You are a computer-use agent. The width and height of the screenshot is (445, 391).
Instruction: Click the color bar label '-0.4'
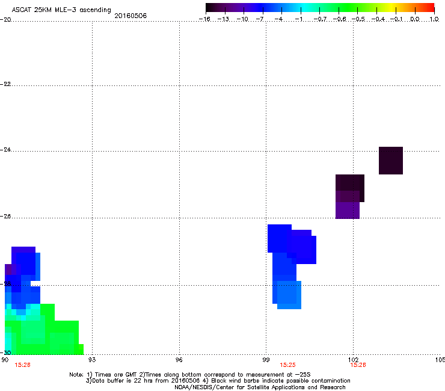click(378, 19)
